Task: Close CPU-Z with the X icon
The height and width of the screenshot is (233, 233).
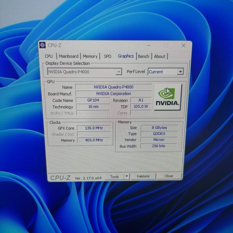Action: 183,45
